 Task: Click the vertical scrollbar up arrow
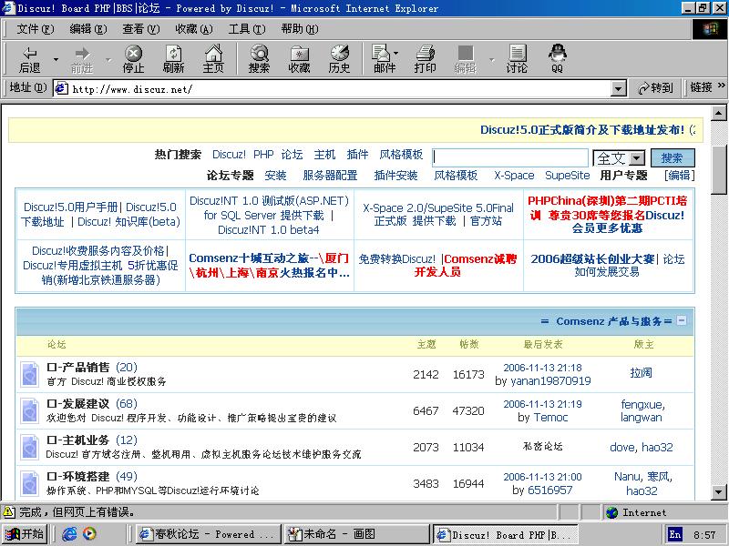point(719,113)
